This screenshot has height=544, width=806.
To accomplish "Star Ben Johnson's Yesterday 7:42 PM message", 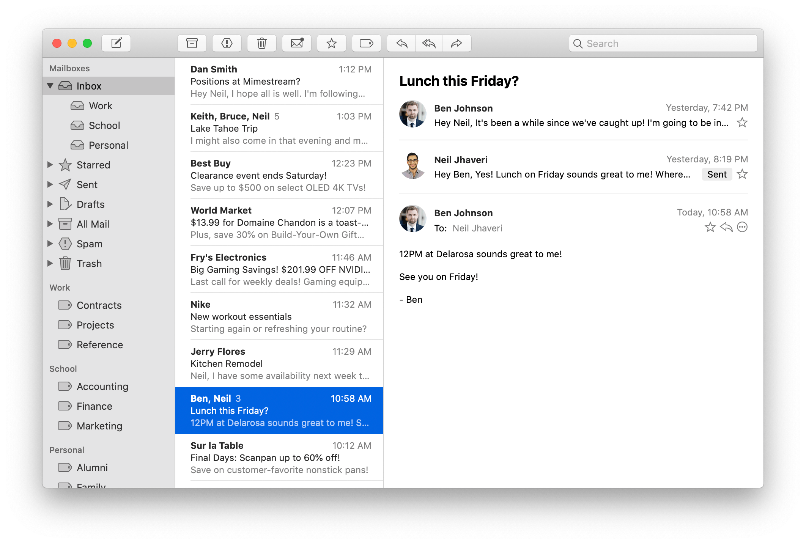I will point(742,123).
